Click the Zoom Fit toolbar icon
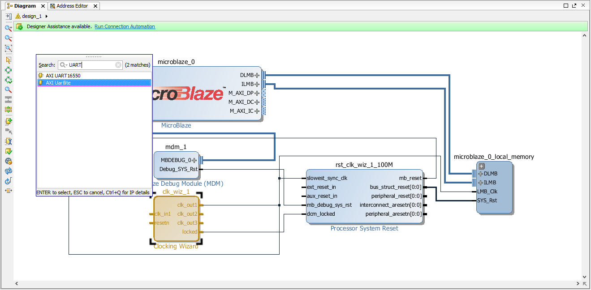Viewport: 591px width, 290px height. pyautogui.click(x=8, y=48)
